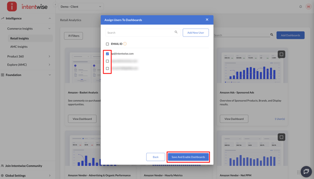Click the Retail Analytics heading

point(71,20)
